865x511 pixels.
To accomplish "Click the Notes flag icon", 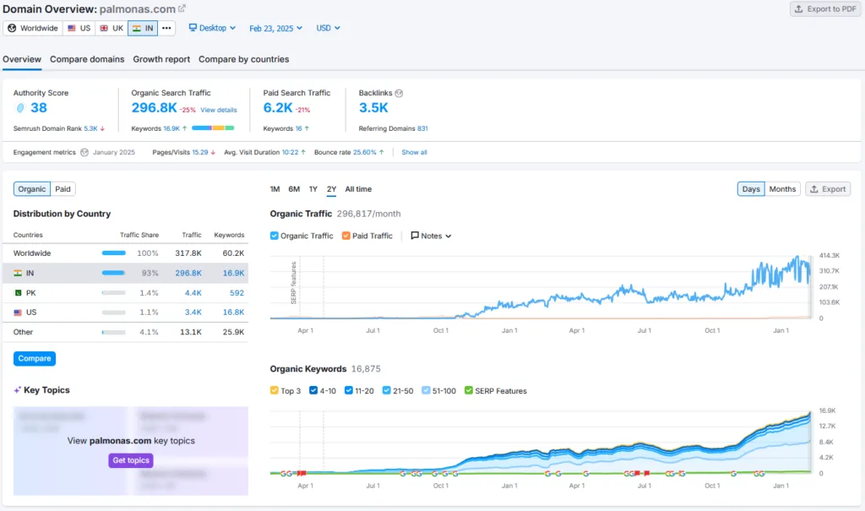I will pos(415,236).
